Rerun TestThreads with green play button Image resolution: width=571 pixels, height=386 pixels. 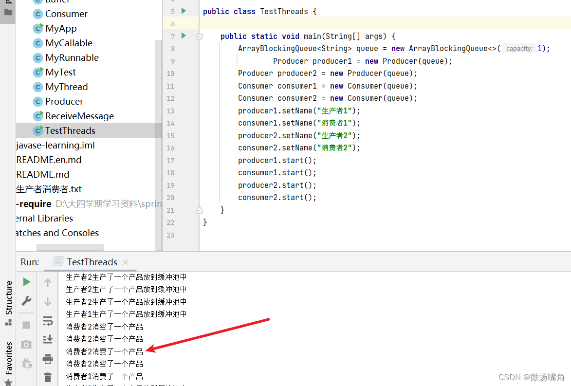pyautogui.click(x=27, y=282)
